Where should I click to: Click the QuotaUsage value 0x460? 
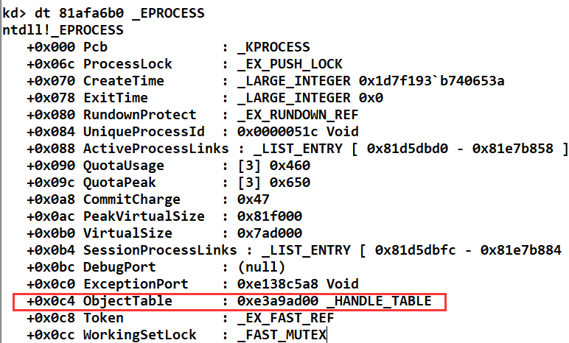coord(290,166)
